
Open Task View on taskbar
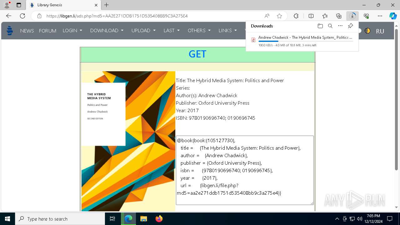pos(112,219)
